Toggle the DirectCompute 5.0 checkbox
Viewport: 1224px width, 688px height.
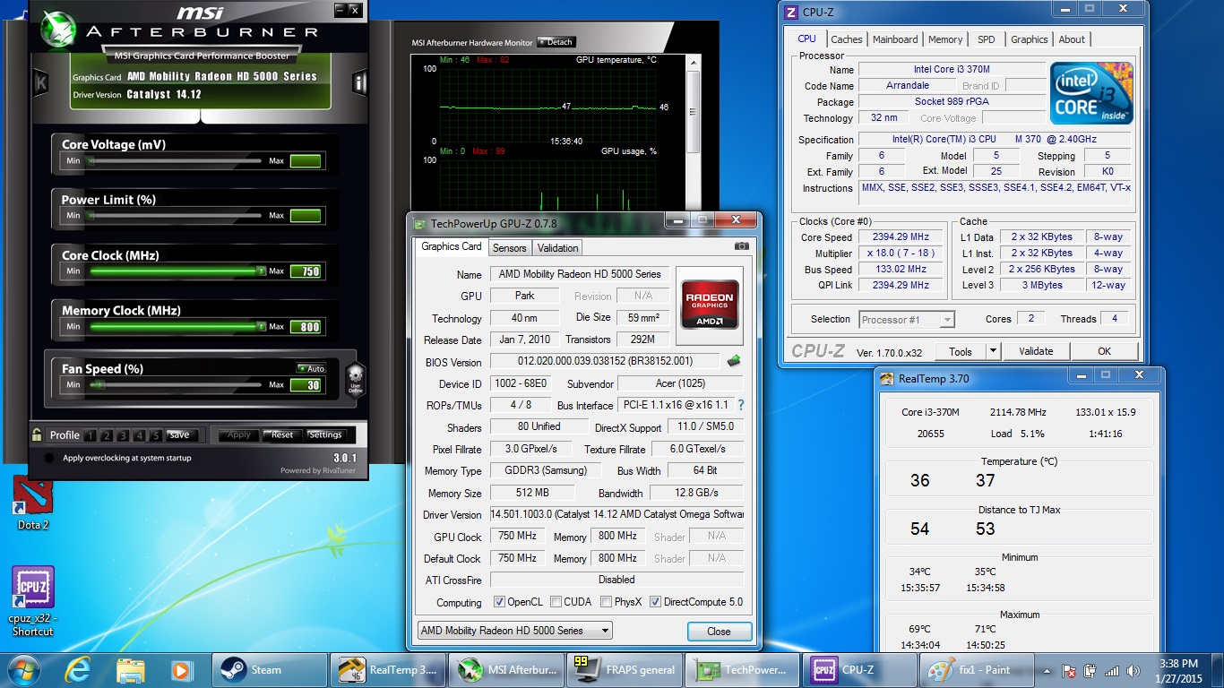pos(655,602)
